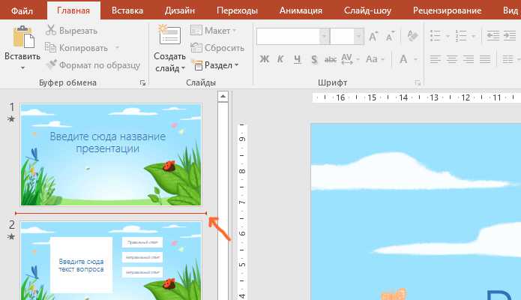The image size is (521, 300).
Task: Select the slide 2 thumbnail
Action: (111, 261)
